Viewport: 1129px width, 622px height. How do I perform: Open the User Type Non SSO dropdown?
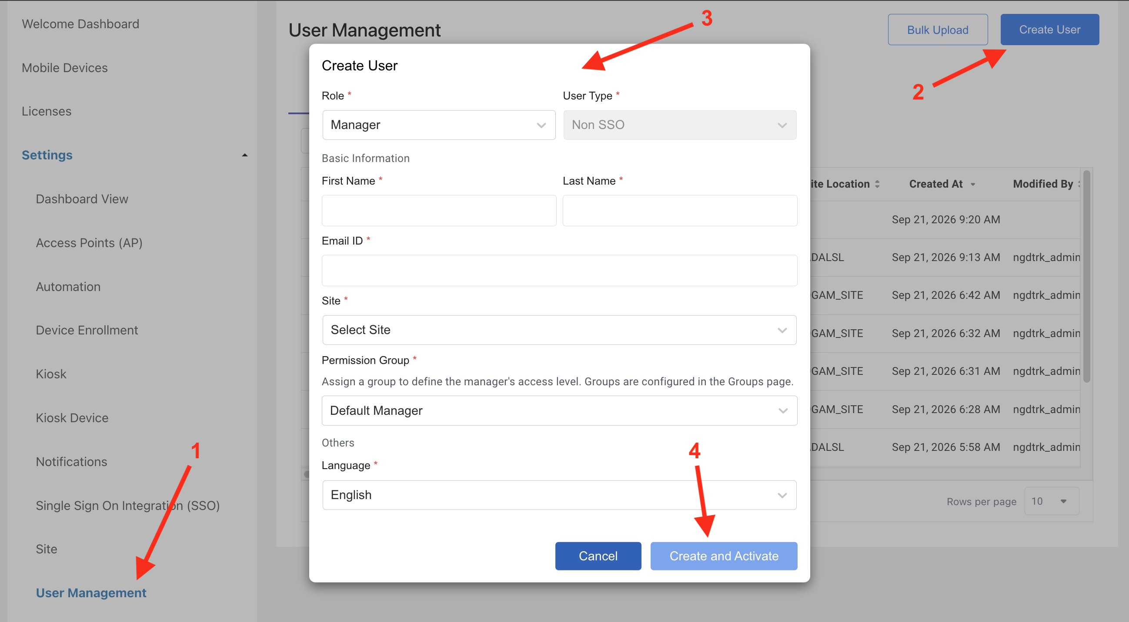(680, 125)
